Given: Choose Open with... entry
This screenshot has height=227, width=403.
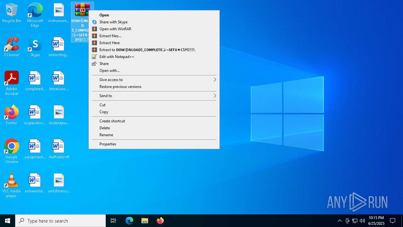Looking at the screenshot, I should pyautogui.click(x=154, y=71).
